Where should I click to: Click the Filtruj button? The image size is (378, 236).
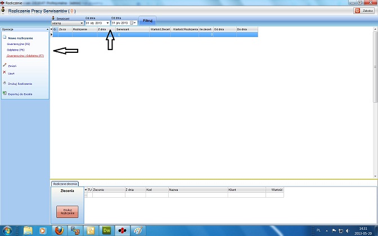(147, 21)
